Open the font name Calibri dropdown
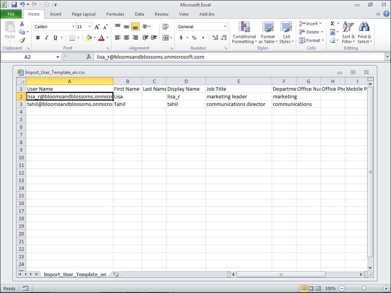The height and width of the screenshot is (293, 391). pyautogui.click(x=73, y=27)
